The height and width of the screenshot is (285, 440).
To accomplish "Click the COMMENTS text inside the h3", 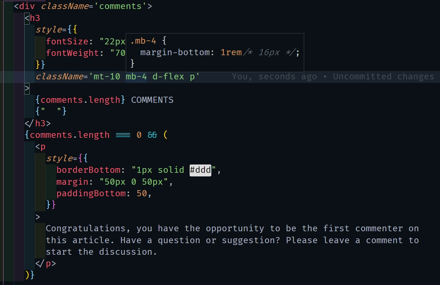I will tap(152, 100).
